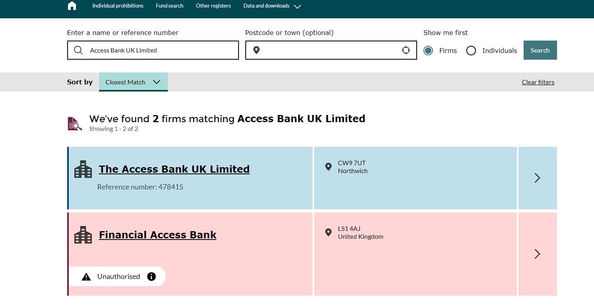
Task: Open The Access Bank UK Limited link
Action: [174, 169]
